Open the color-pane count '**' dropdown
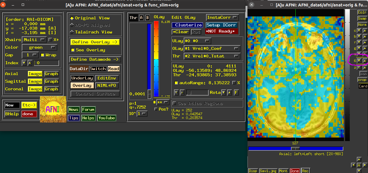The image size is (368, 173). pos(163,102)
